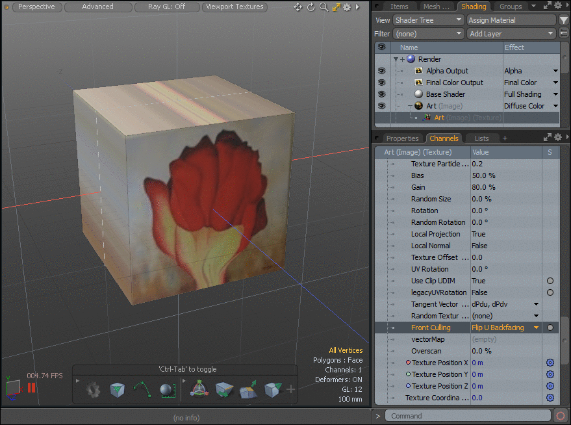Open the viewport options gear icon

point(348,6)
